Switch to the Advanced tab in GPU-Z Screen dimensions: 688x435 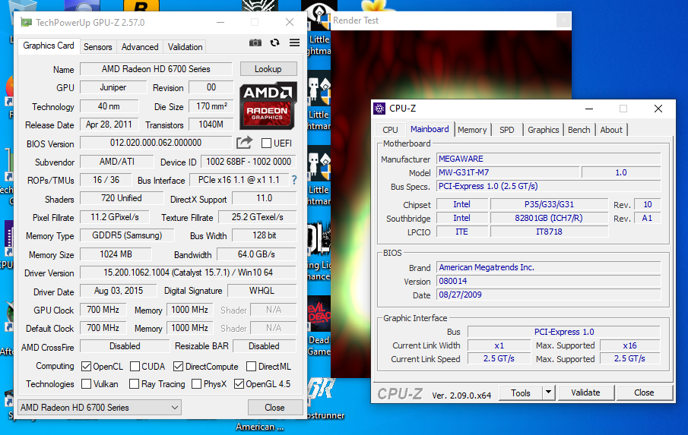coord(140,47)
